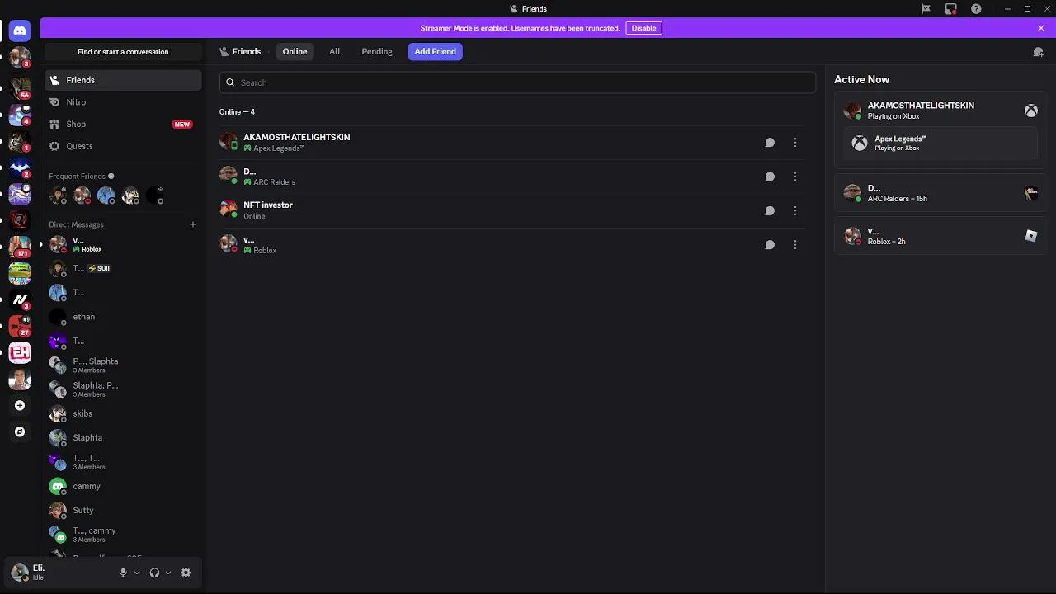Open direct message with cammy
Screen dimensions: 1056x594
tap(123, 486)
